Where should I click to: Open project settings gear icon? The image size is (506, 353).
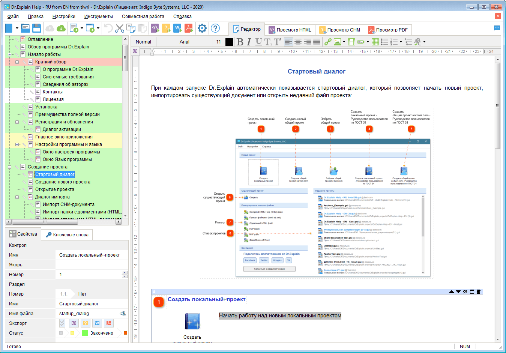pos(202,28)
